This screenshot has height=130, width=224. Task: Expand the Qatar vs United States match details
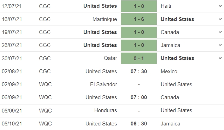click(x=220, y=58)
